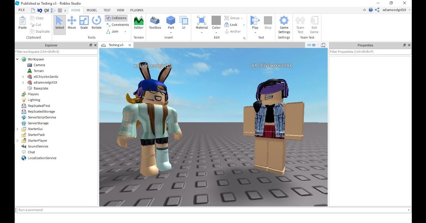Click the Cut scissors button
Viewport: 426px width, 223px height.
coord(36,25)
